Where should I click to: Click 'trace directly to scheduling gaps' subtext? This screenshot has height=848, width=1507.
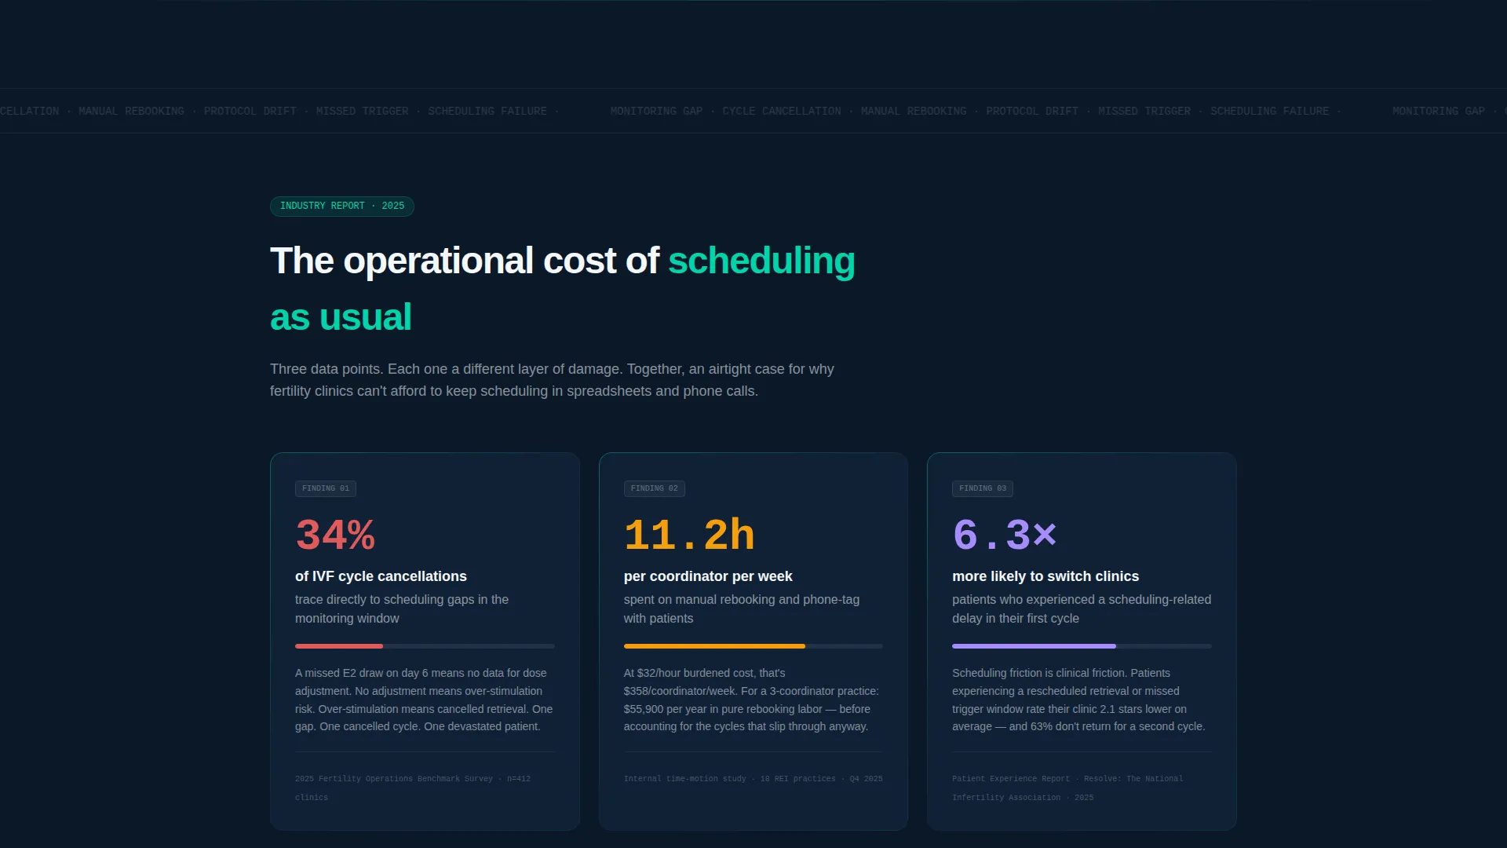402,609
